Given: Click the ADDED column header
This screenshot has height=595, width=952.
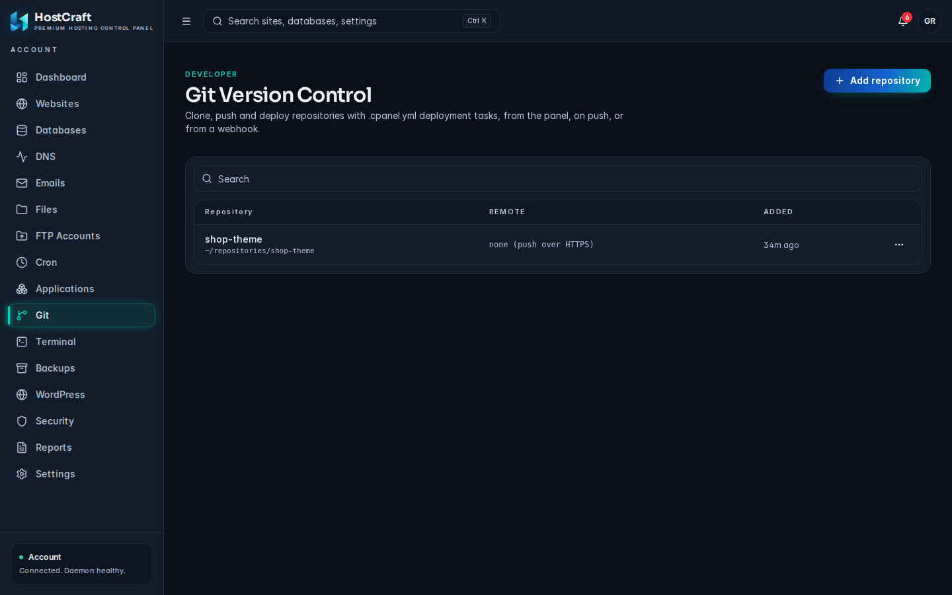Looking at the screenshot, I should 778,212.
